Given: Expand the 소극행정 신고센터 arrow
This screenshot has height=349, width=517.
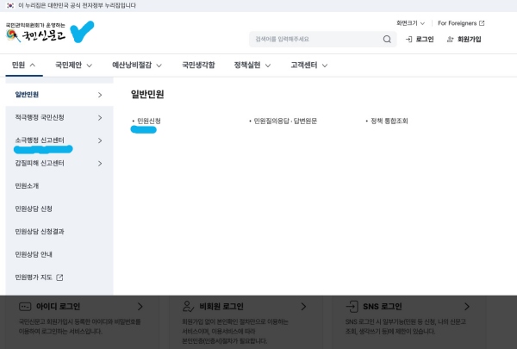Looking at the screenshot, I should 100,140.
